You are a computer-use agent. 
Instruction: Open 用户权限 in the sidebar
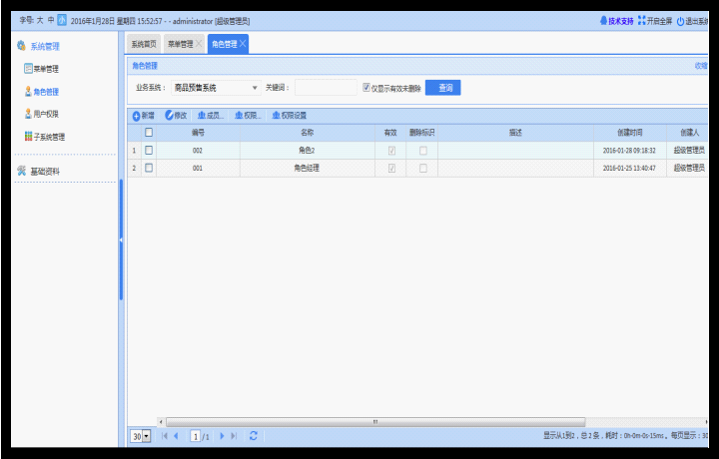pyautogui.click(x=46, y=114)
